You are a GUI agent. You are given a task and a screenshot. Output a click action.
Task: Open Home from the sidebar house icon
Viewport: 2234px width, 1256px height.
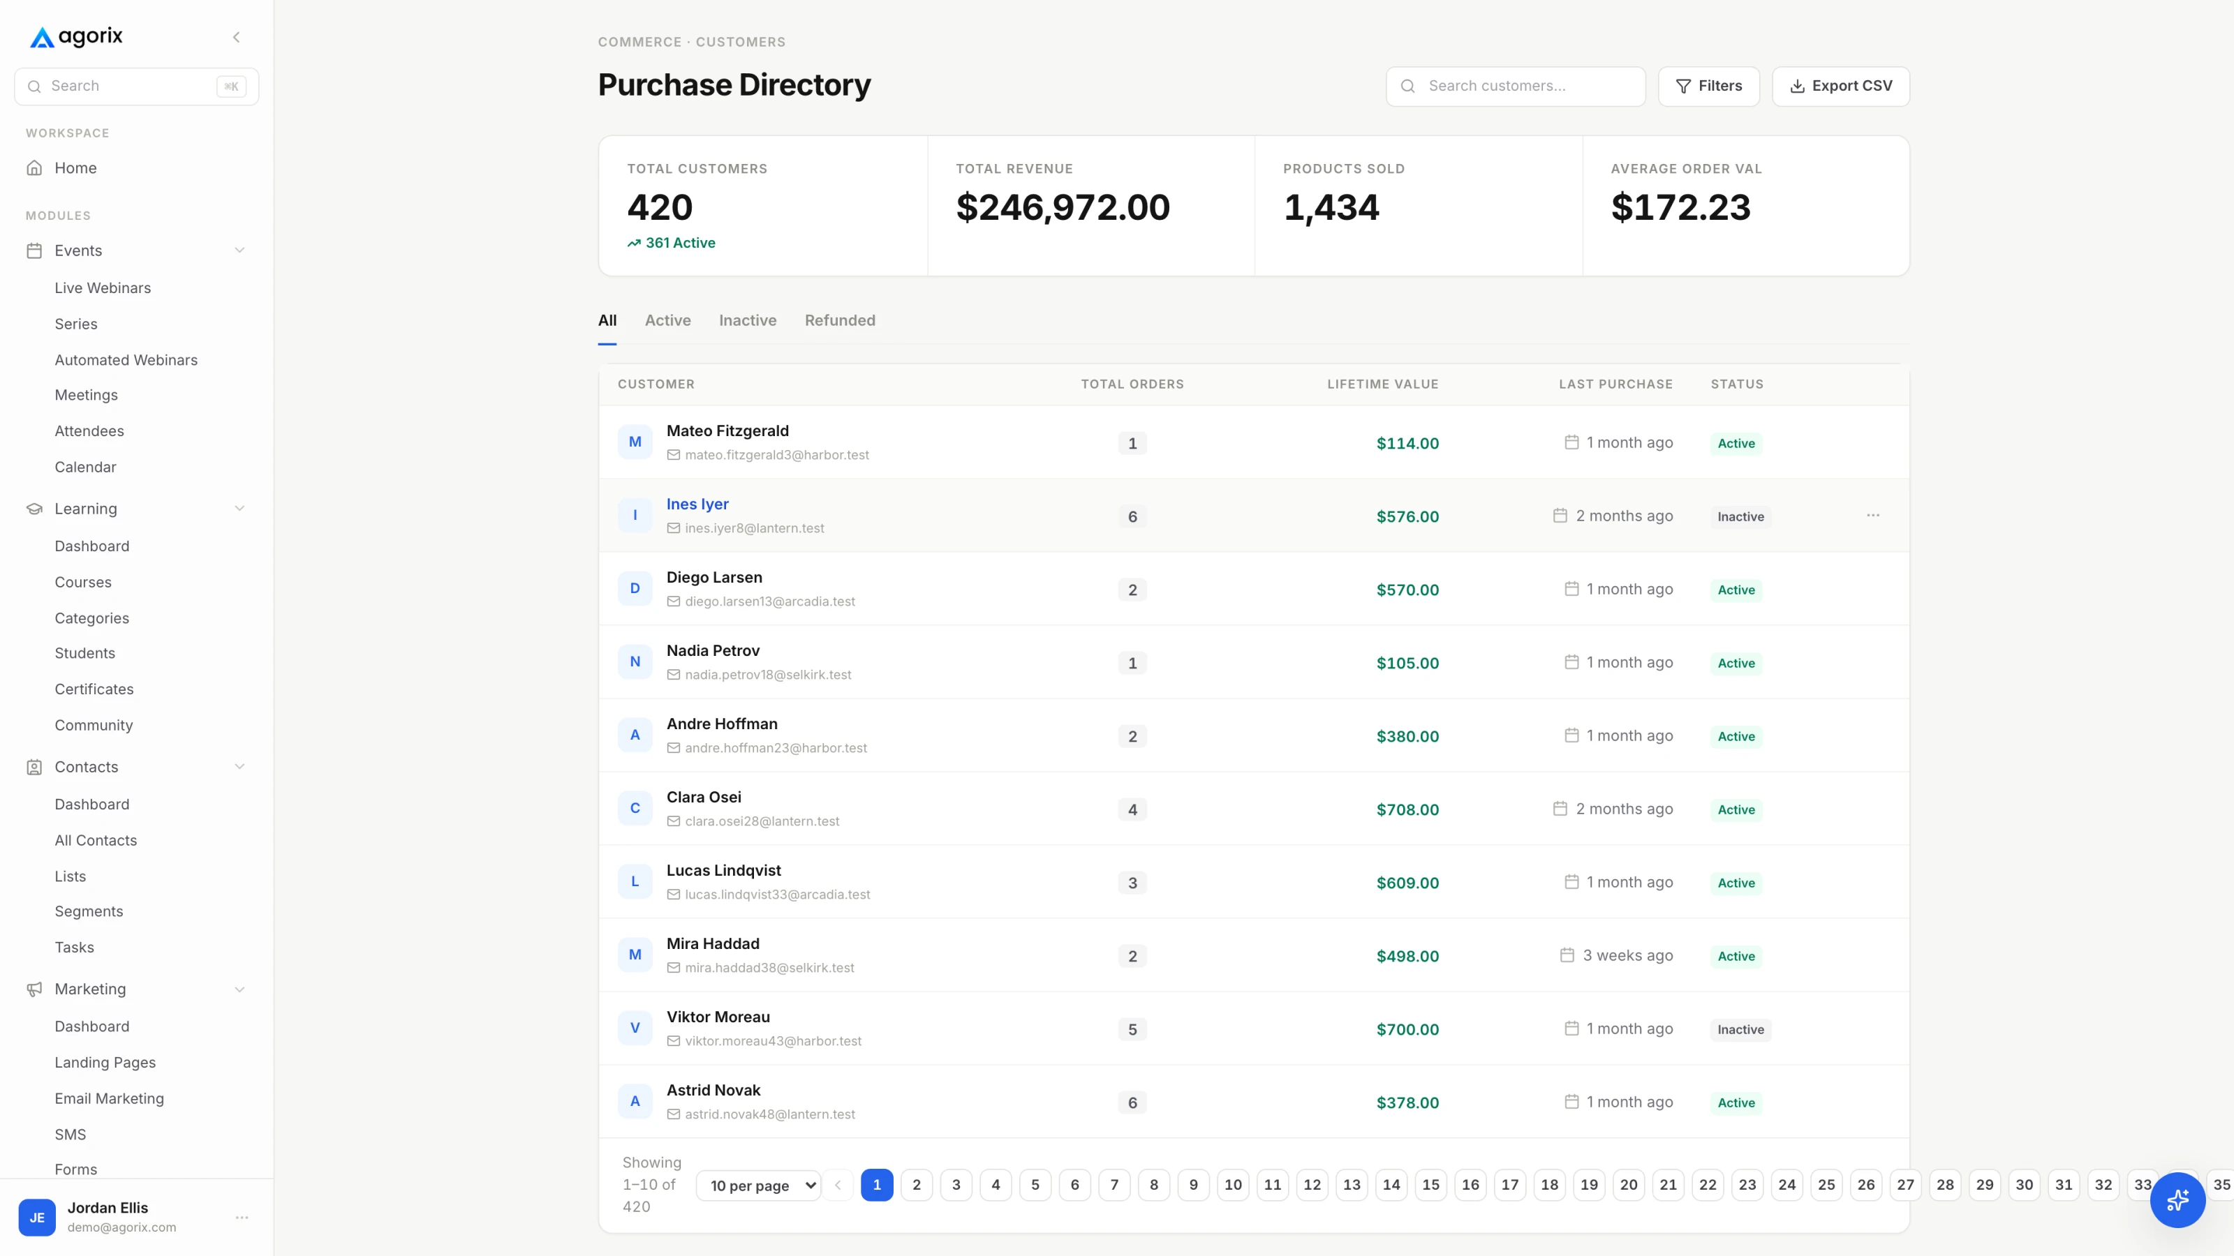35,168
